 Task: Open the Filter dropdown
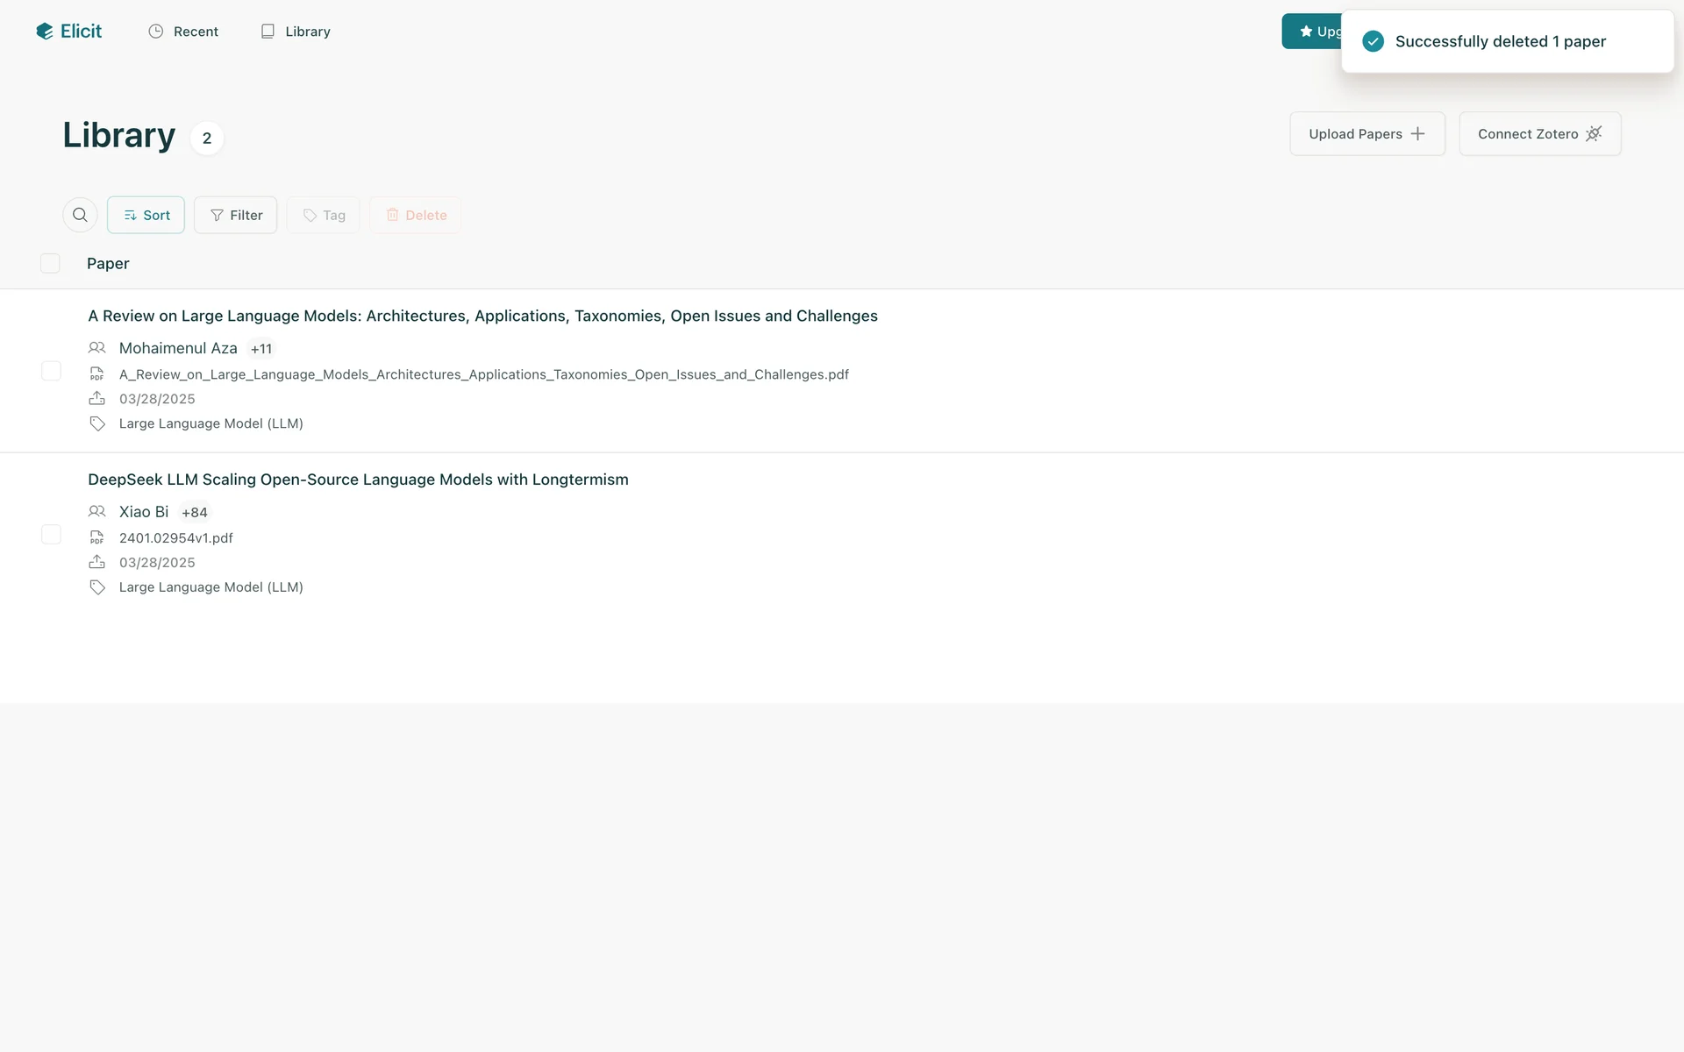click(x=235, y=215)
